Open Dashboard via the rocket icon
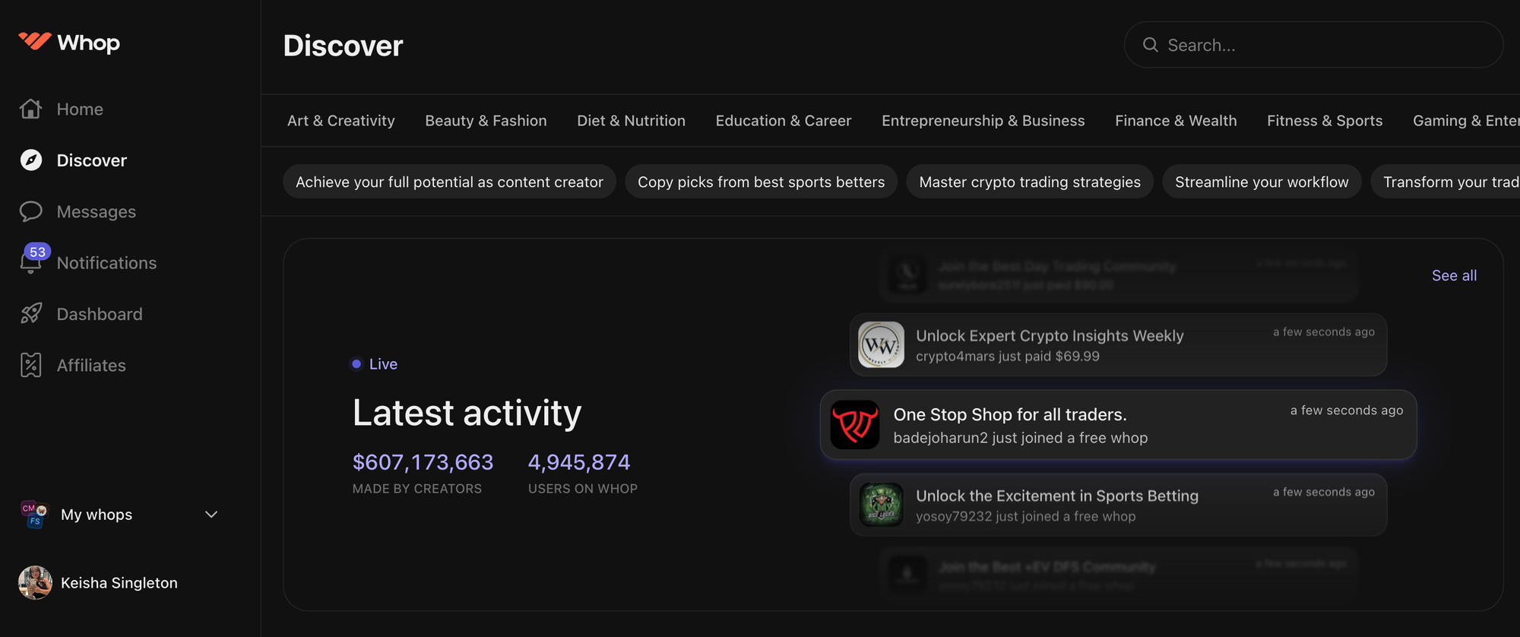 click(x=30, y=314)
